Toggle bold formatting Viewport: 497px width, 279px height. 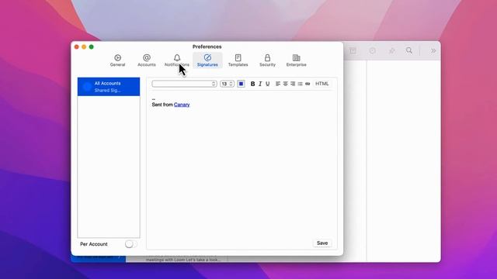[252, 84]
